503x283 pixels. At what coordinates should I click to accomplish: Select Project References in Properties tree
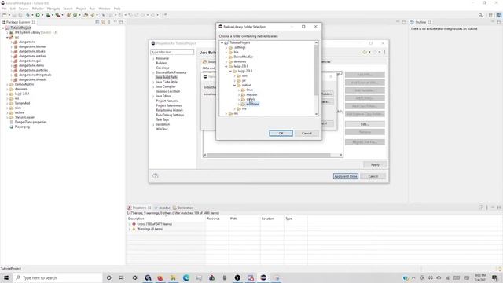[169, 105]
